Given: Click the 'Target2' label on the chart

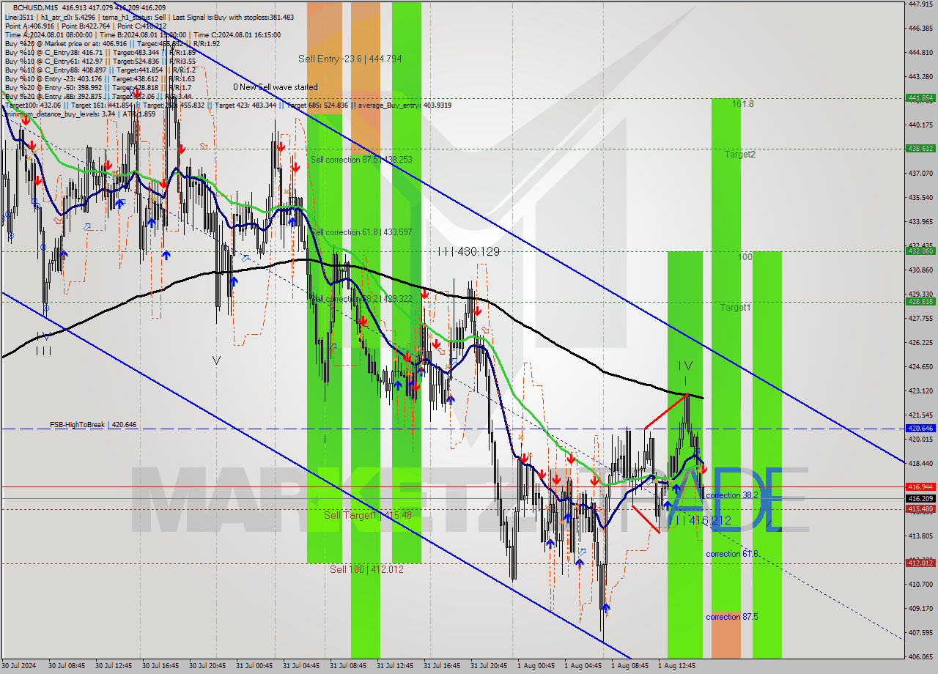Looking at the screenshot, I should [x=740, y=155].
